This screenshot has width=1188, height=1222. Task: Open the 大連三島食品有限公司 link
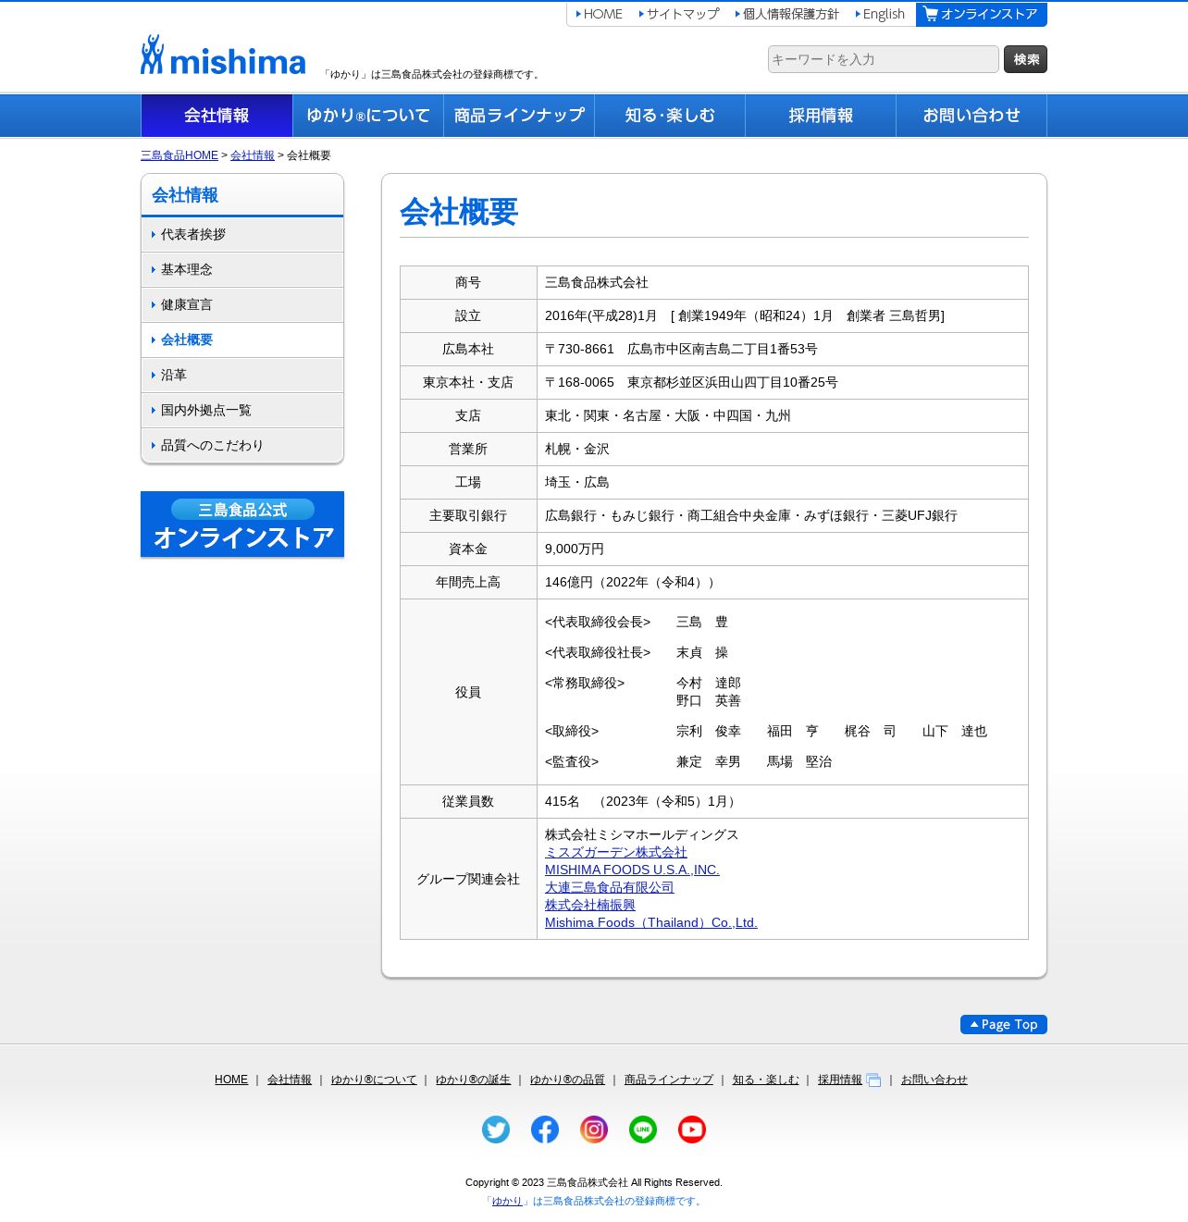[x=610, y=887]
